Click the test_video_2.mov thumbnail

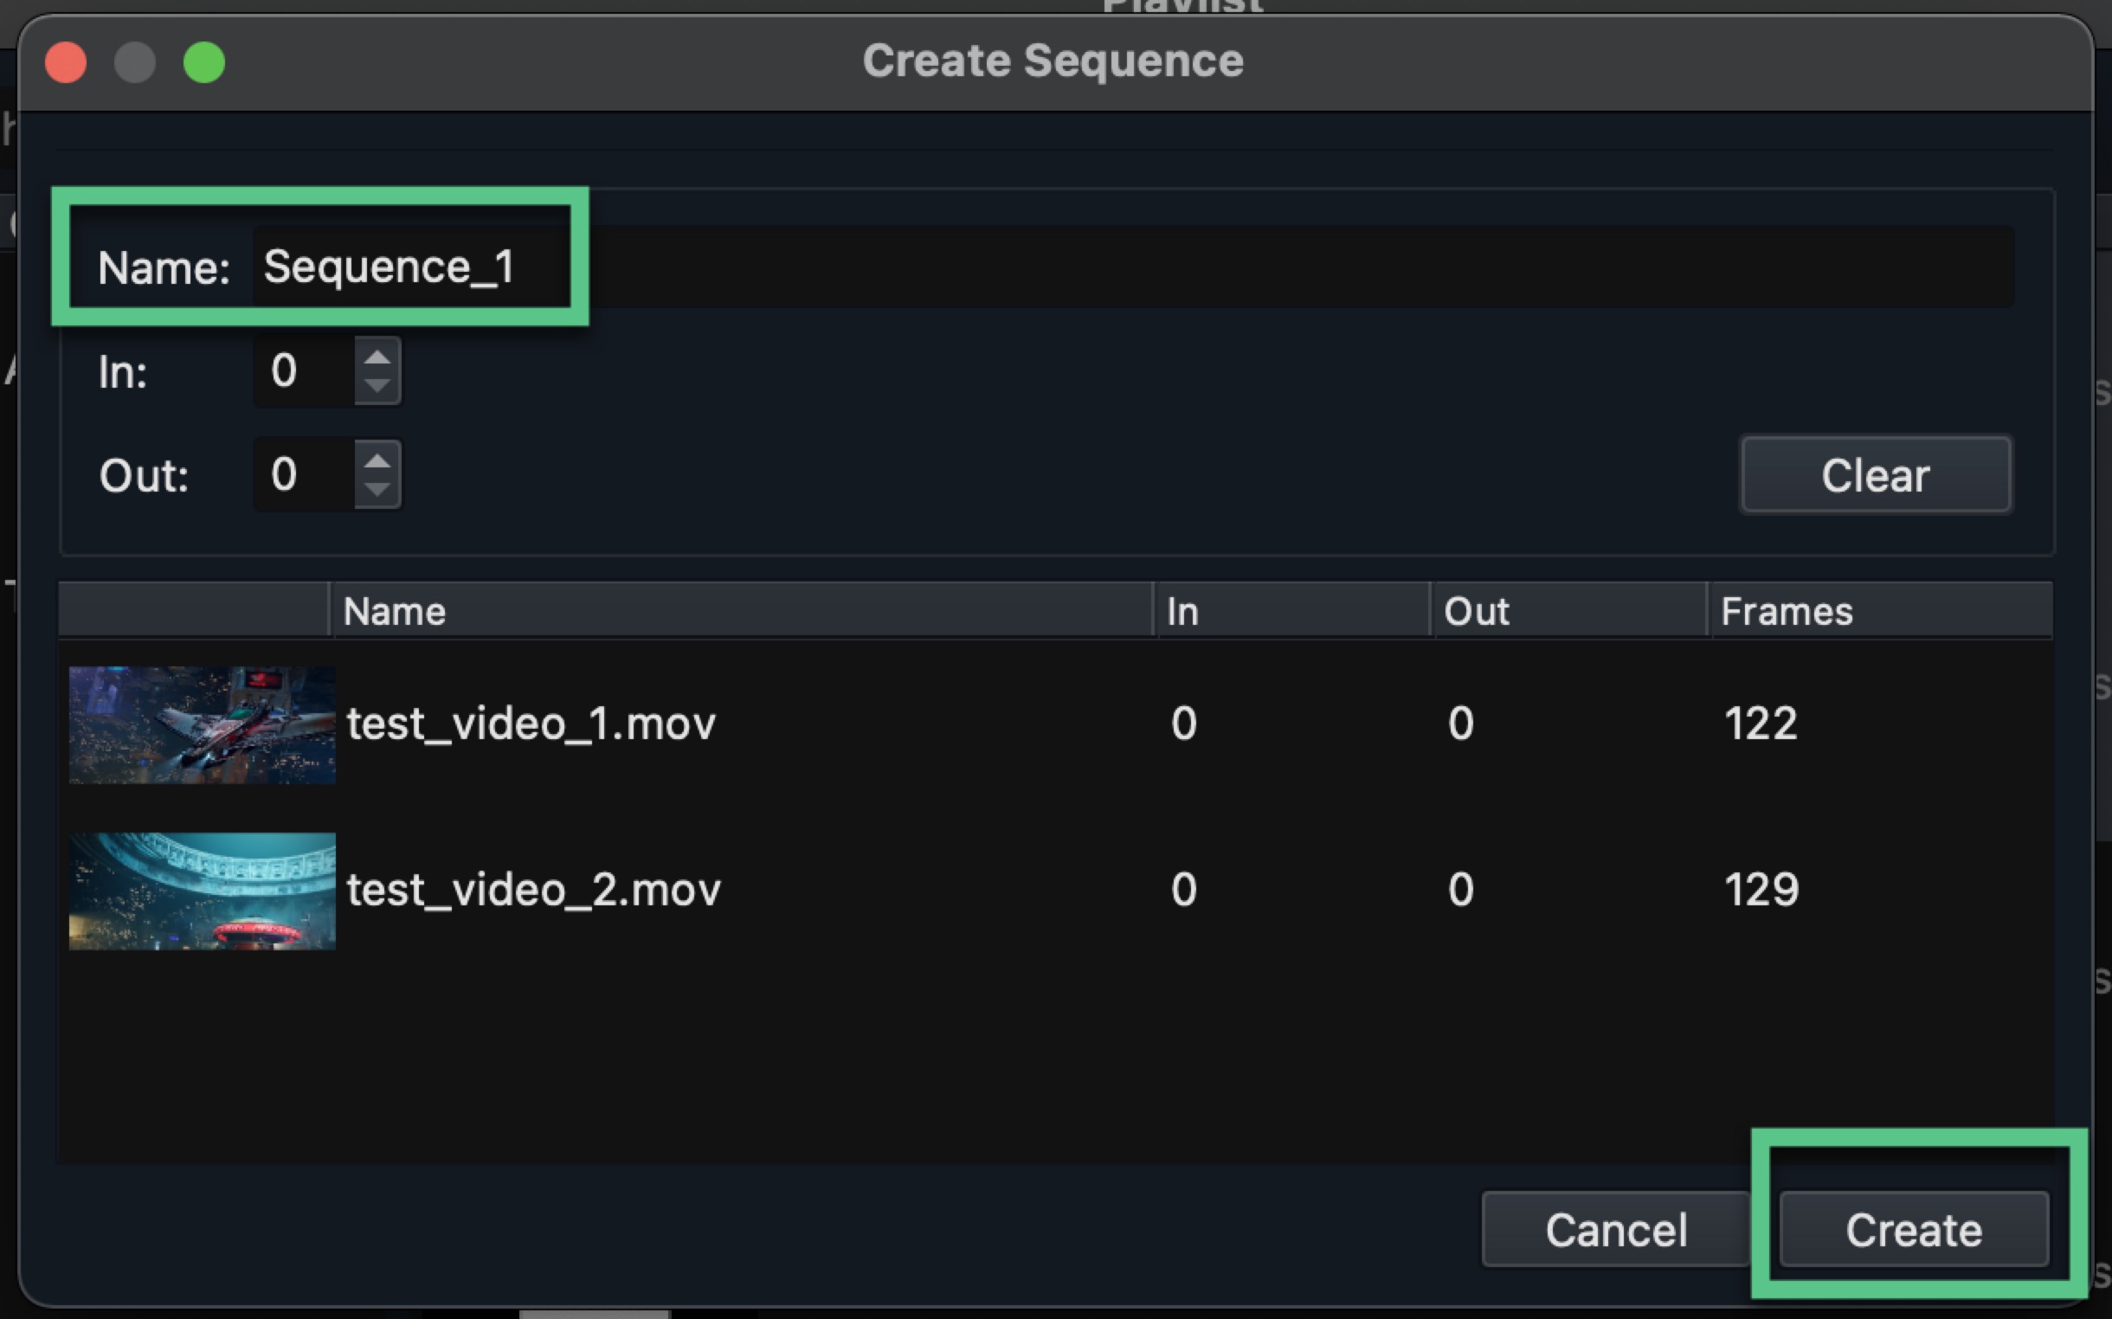coord(202,890)
